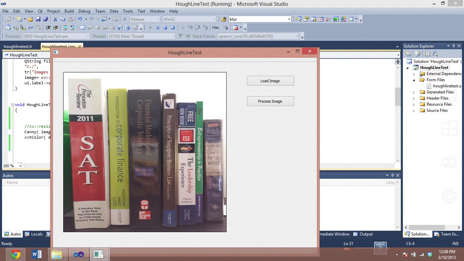Click the Comment Out Selection icon

65,28
